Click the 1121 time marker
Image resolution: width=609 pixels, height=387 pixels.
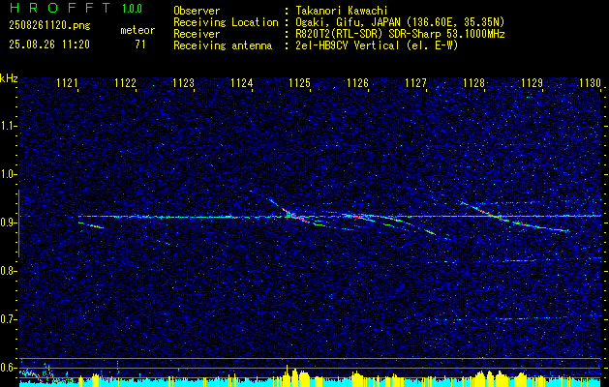pyautogui.click(x=67, y=83)
